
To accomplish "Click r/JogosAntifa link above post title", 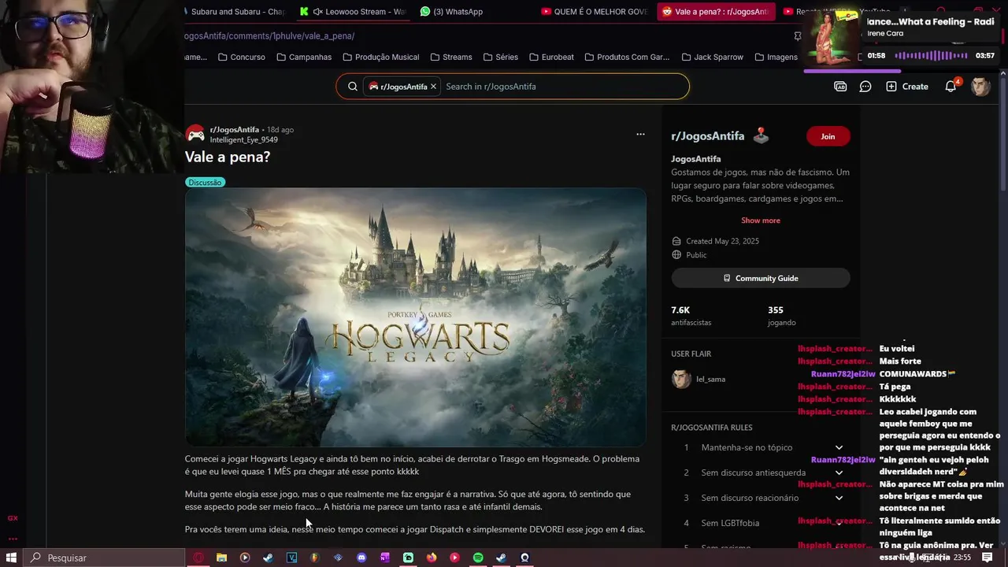I will [235, 130].
